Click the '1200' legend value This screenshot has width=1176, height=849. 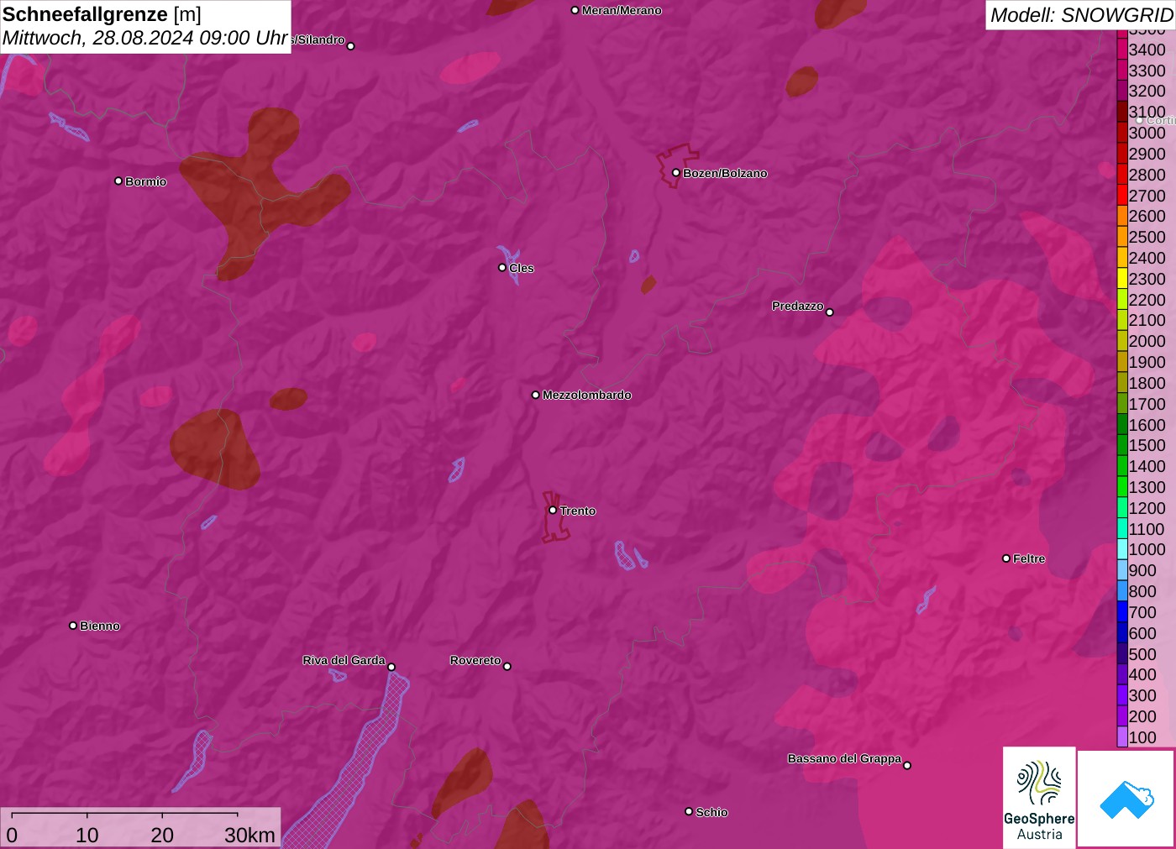1147,508
